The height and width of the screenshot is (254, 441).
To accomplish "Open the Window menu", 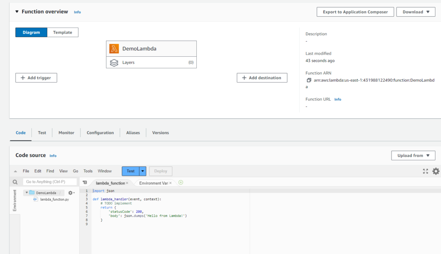I will 105,171.
